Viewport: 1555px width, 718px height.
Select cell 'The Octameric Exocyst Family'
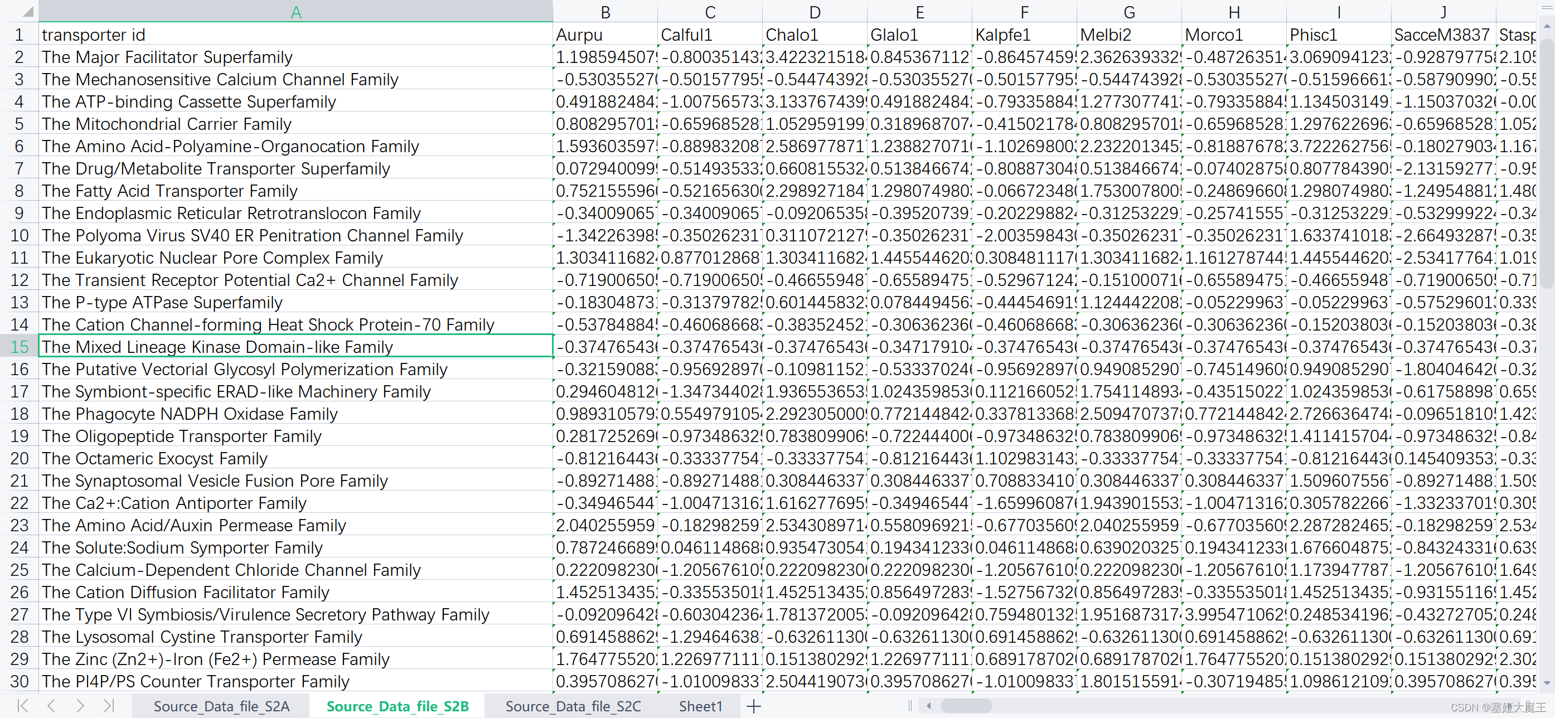tap(295, 459)
